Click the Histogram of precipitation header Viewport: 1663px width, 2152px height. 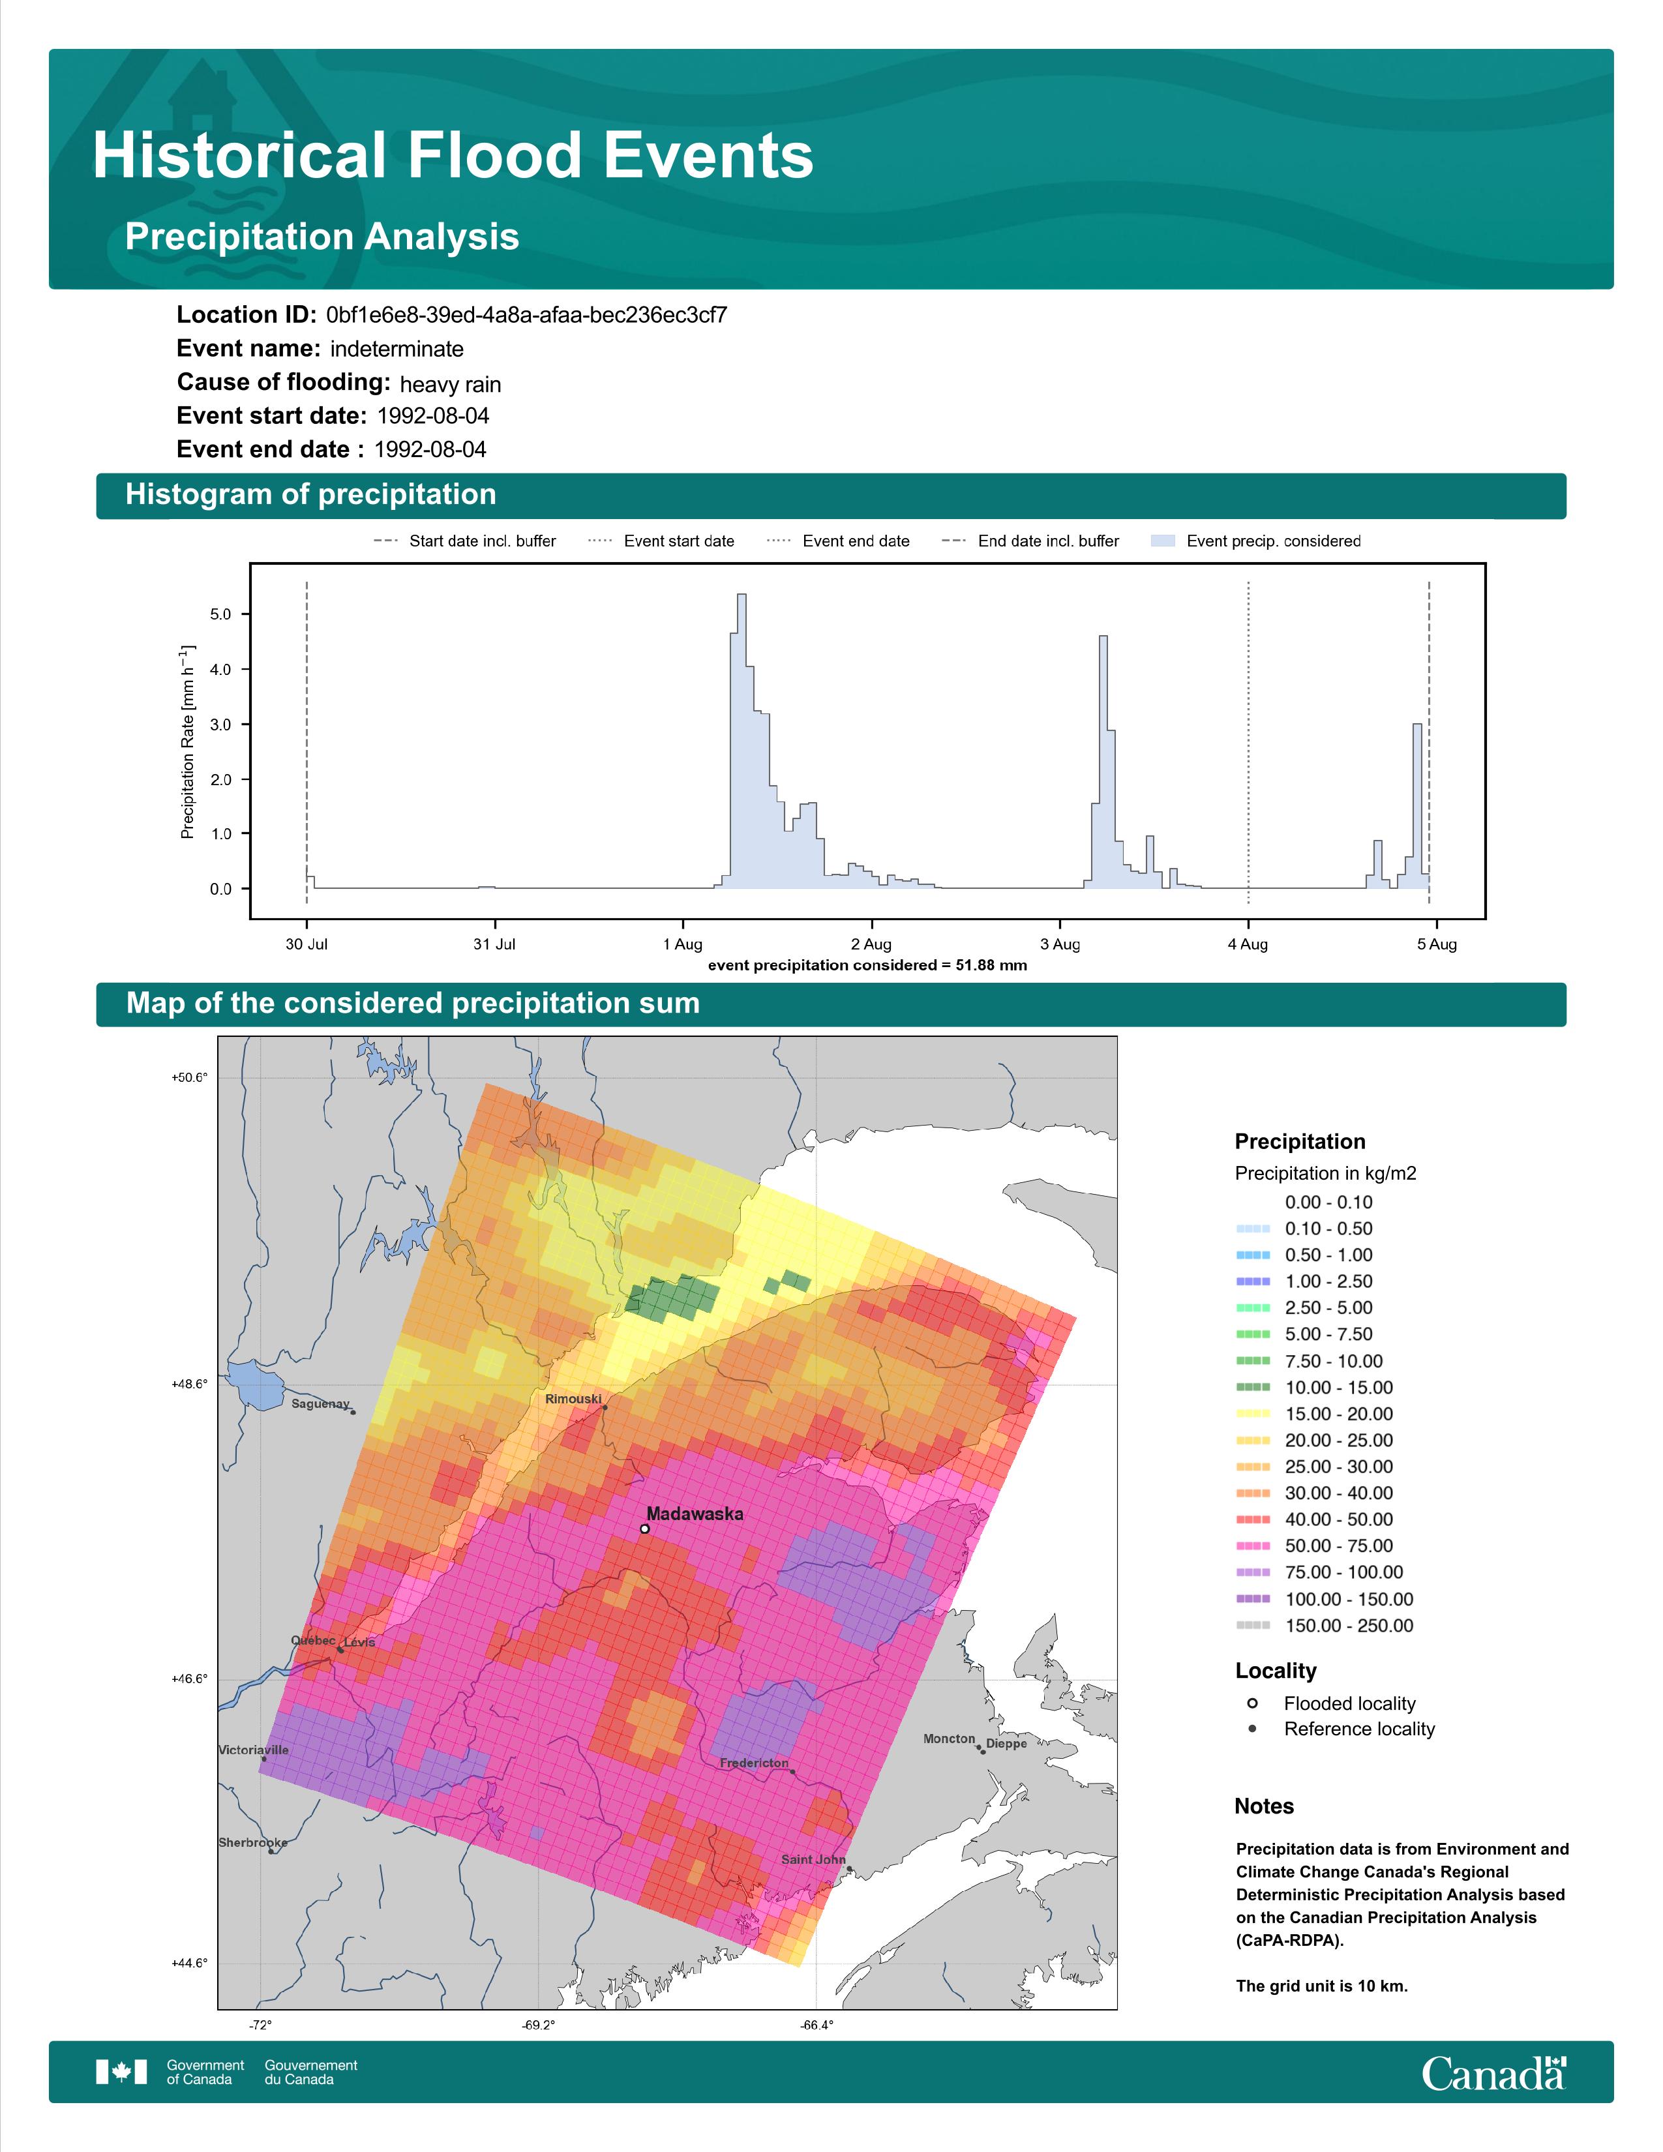pos(830,495)
